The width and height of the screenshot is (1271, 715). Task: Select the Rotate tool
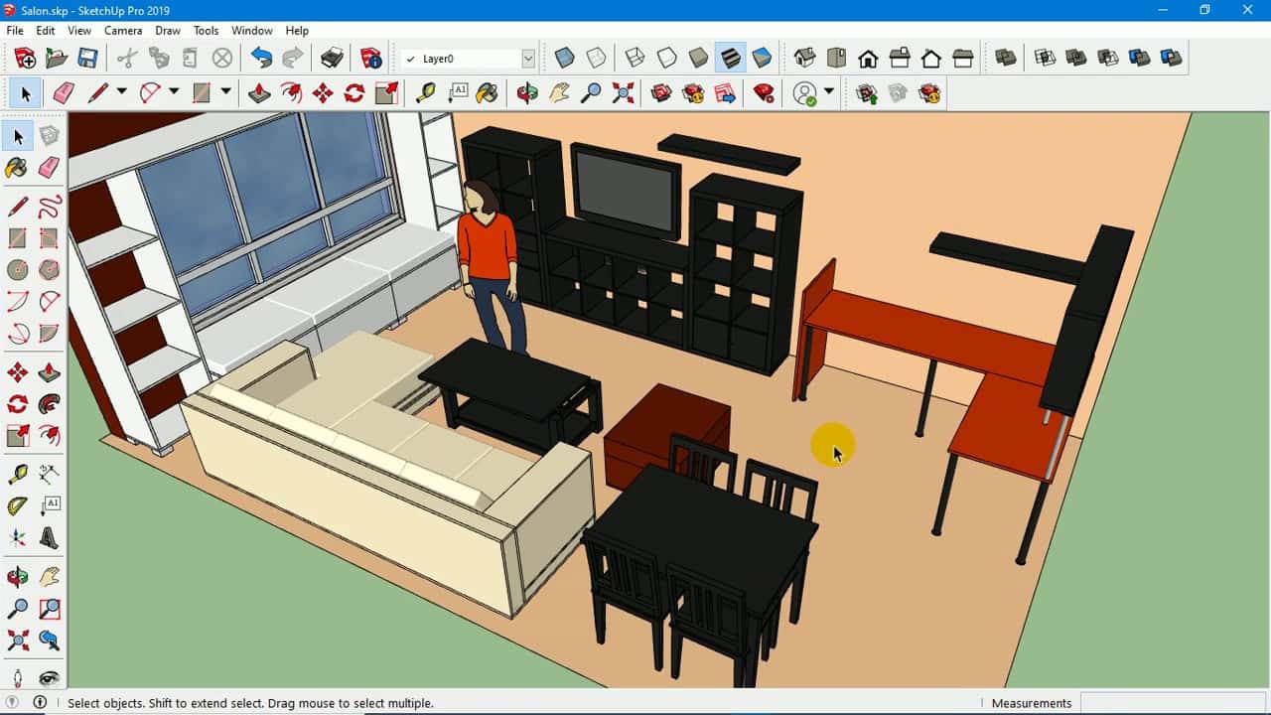[x=353, y=92]
